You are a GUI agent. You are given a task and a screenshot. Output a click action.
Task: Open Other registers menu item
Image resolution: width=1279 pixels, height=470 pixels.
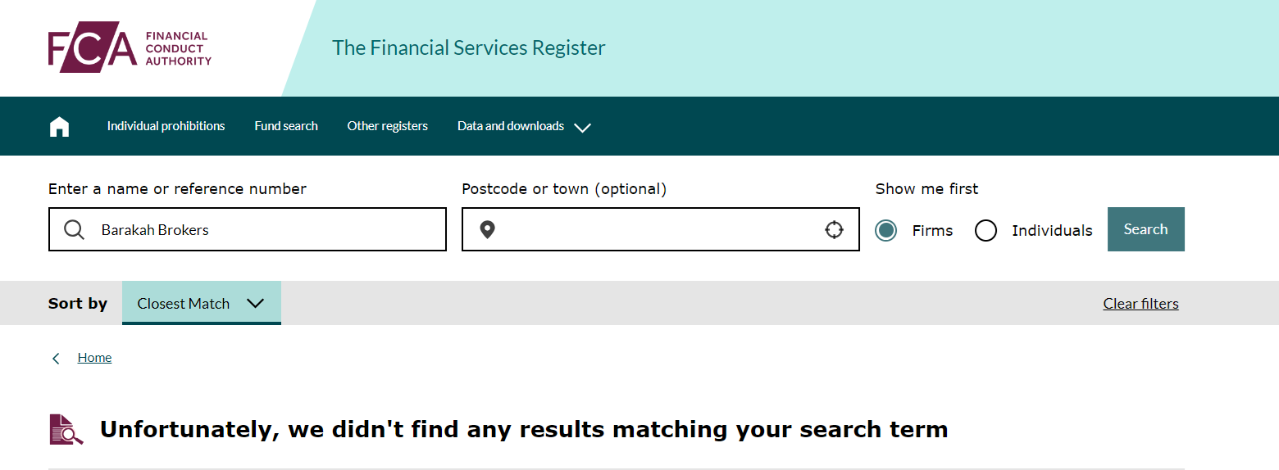pos(388,126)
